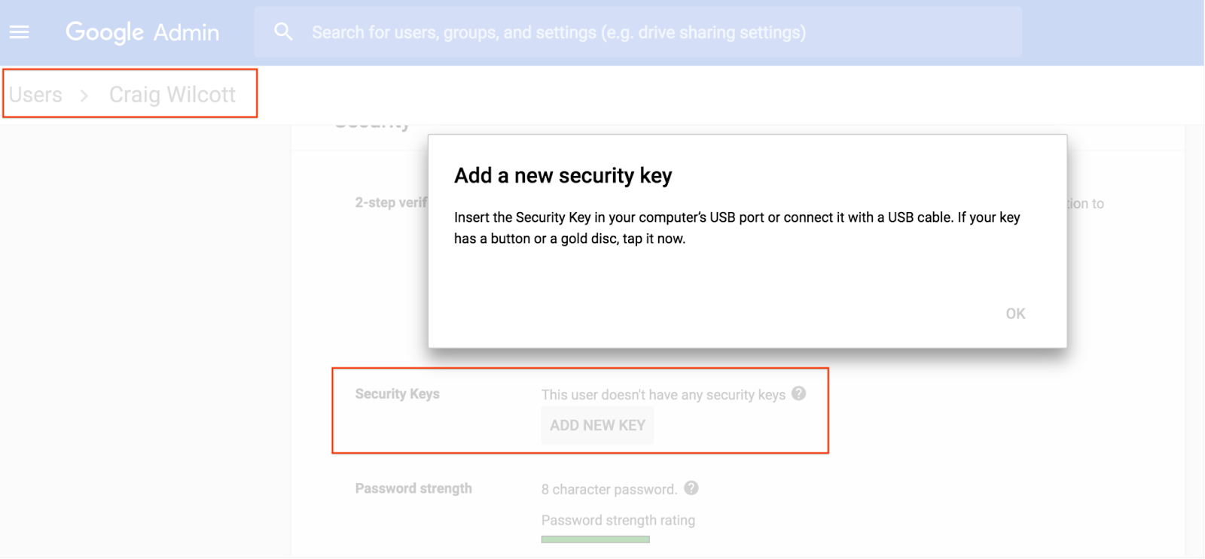The height and width of the screenshot is (559, 1205).
Task: Click 'This user doesn't have any security keys'
Action: tap(663, 395)
